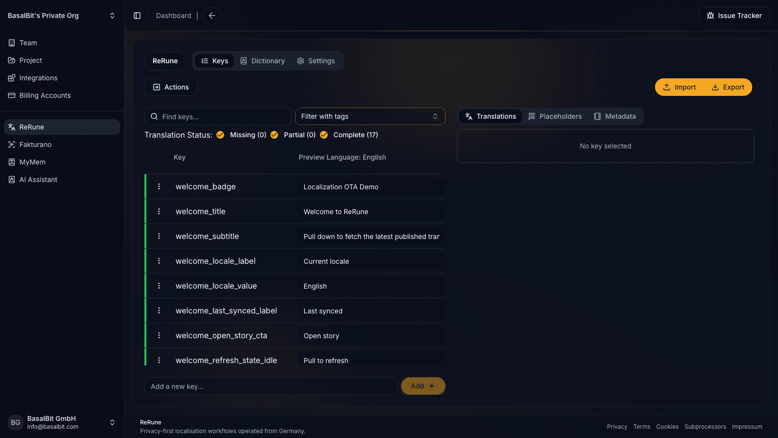Screen dimensions: 778x438
Task: Open the Privacy link
Action: click(x=617, y=427)
